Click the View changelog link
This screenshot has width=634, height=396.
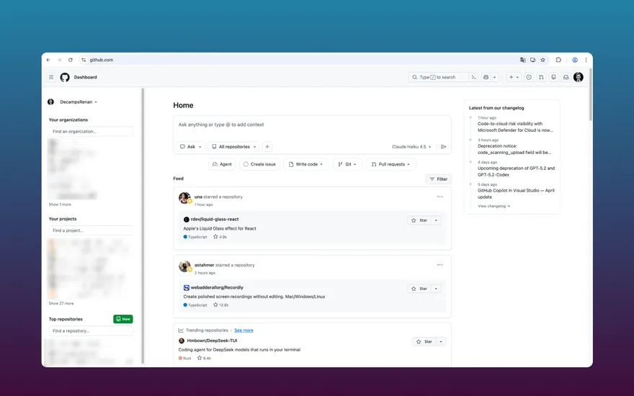point(494,206)
